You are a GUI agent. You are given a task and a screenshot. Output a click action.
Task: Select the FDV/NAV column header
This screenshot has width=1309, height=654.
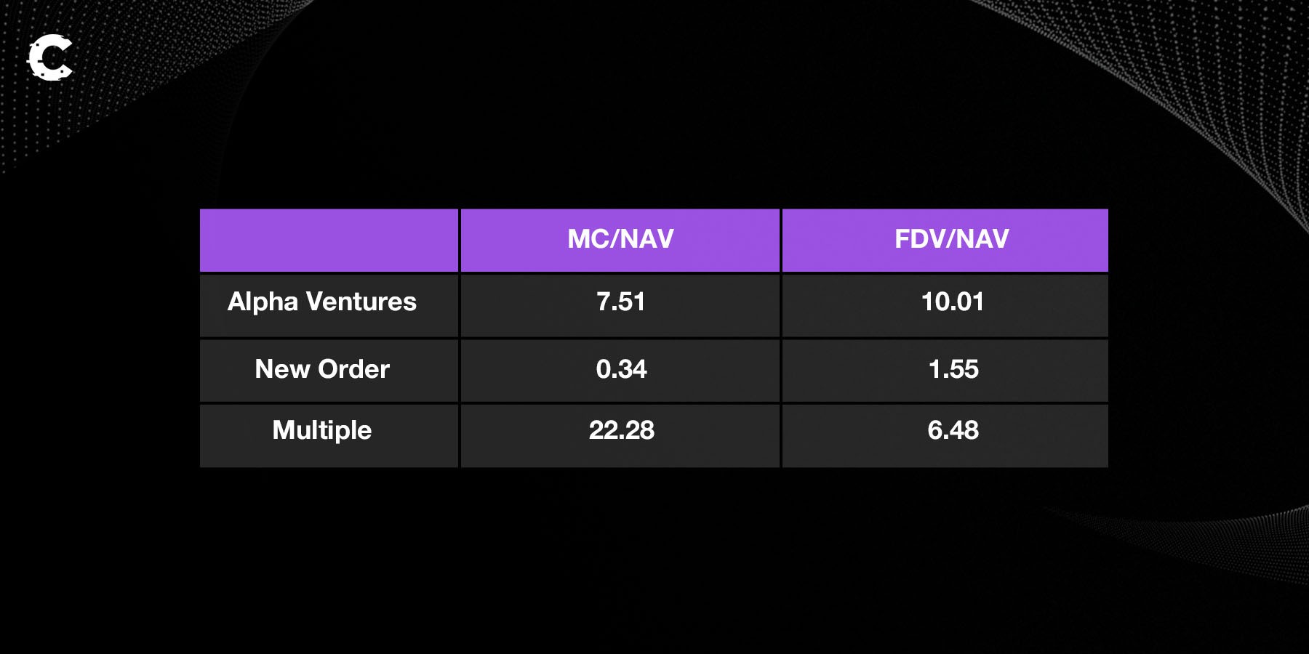click(951, 239)
